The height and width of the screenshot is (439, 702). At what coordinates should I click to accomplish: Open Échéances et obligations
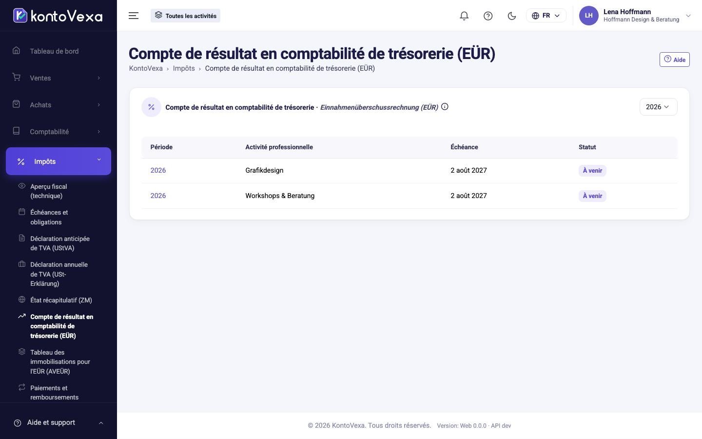[x=49, y=217]
